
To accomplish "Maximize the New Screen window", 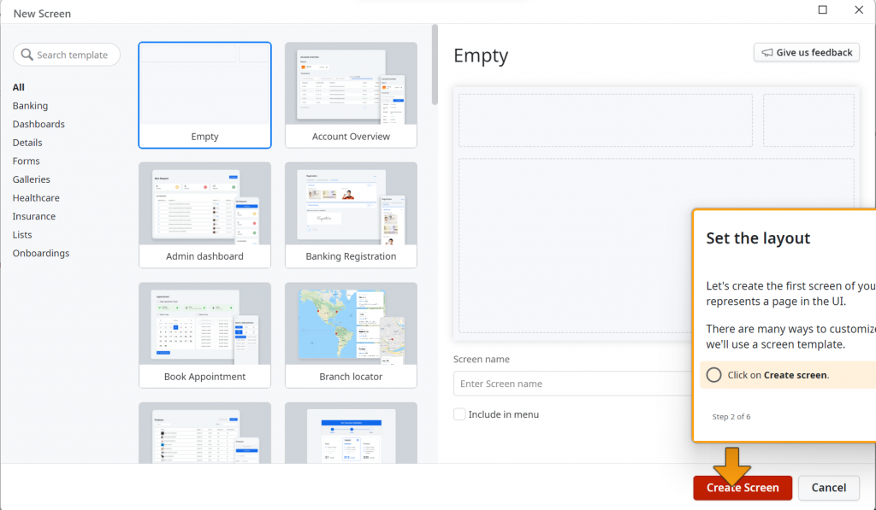I will 822,9.
